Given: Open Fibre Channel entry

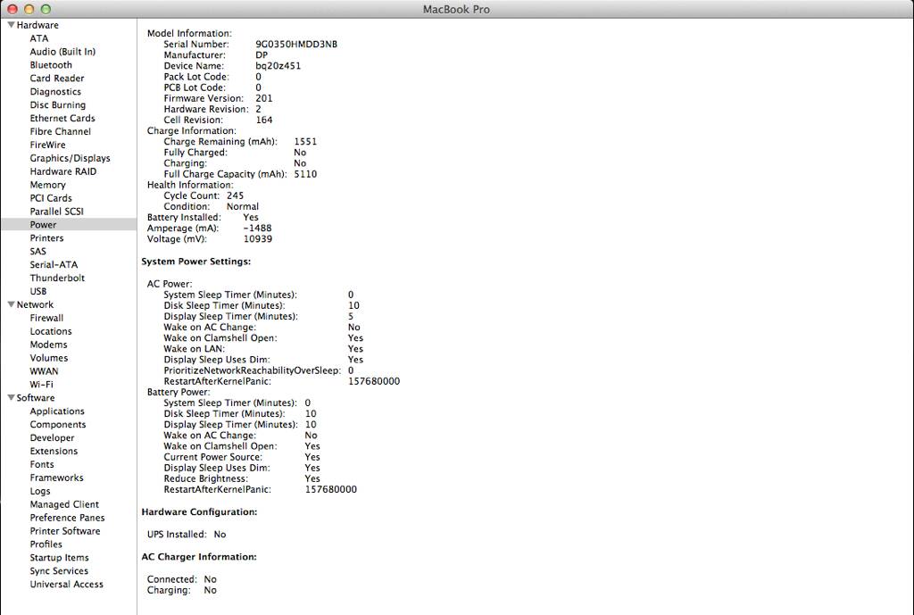Looking at the screenshot, I should pos(60,132).
